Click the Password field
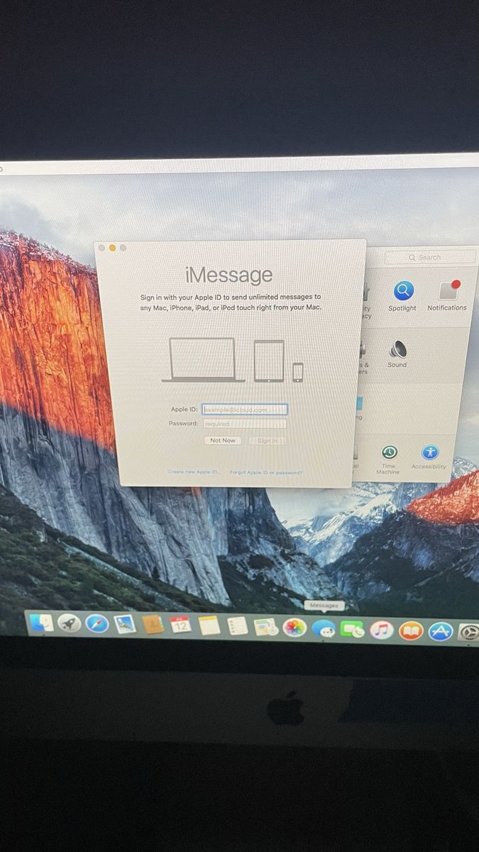Image resolution: width=479 pixels, height=852 pixels. pyautogui.click(x=245, y=424)
